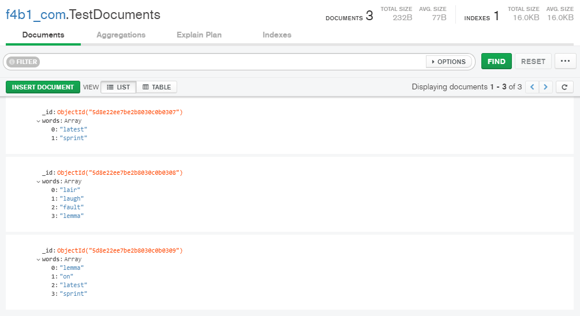Click the TestDocuments collection name
The height and width of the screenshot is (316, 580).
coord(115,15)
